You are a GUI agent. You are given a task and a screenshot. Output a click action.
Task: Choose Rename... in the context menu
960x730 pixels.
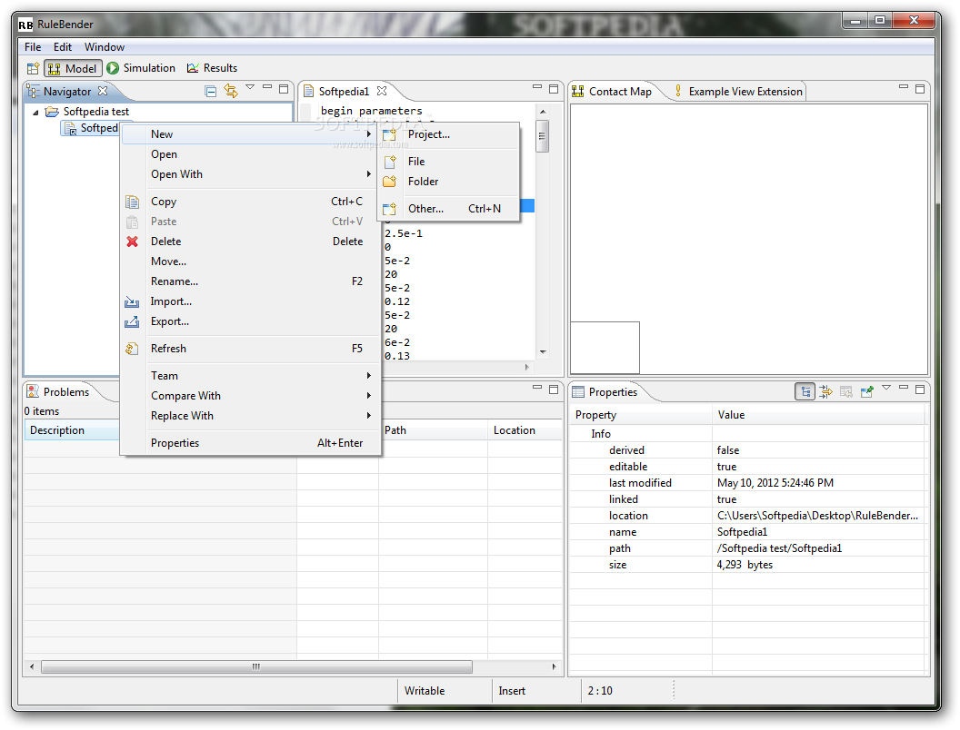click(x=250, y=281)
